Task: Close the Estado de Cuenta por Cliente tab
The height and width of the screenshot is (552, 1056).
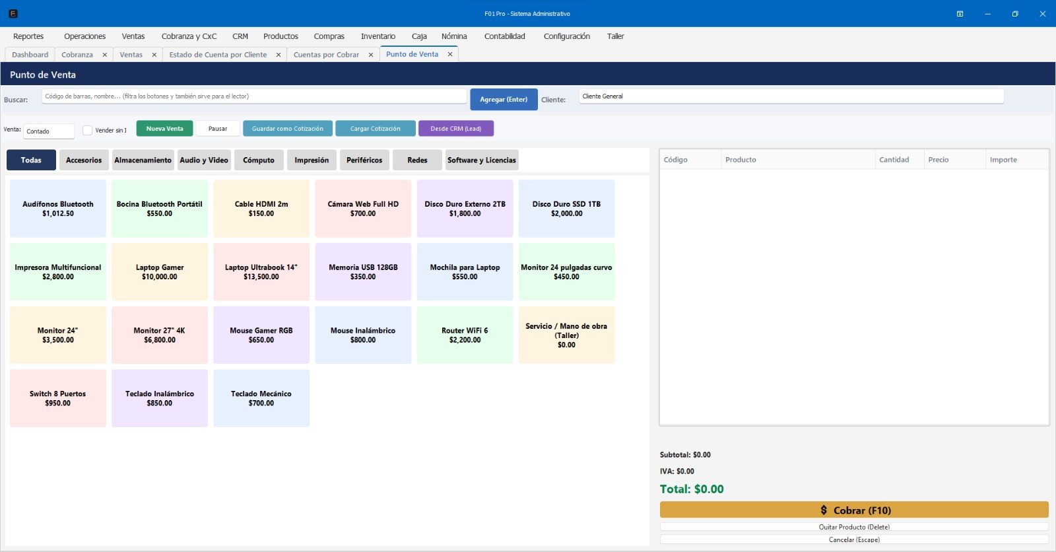Action: click(x=279, y=55)
